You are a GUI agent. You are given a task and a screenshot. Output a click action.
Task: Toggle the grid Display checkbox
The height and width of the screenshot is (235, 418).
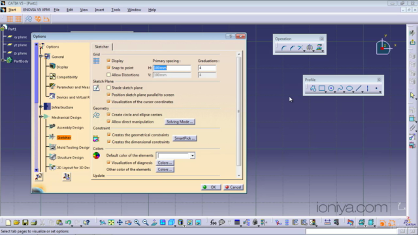tap(108, 61)
